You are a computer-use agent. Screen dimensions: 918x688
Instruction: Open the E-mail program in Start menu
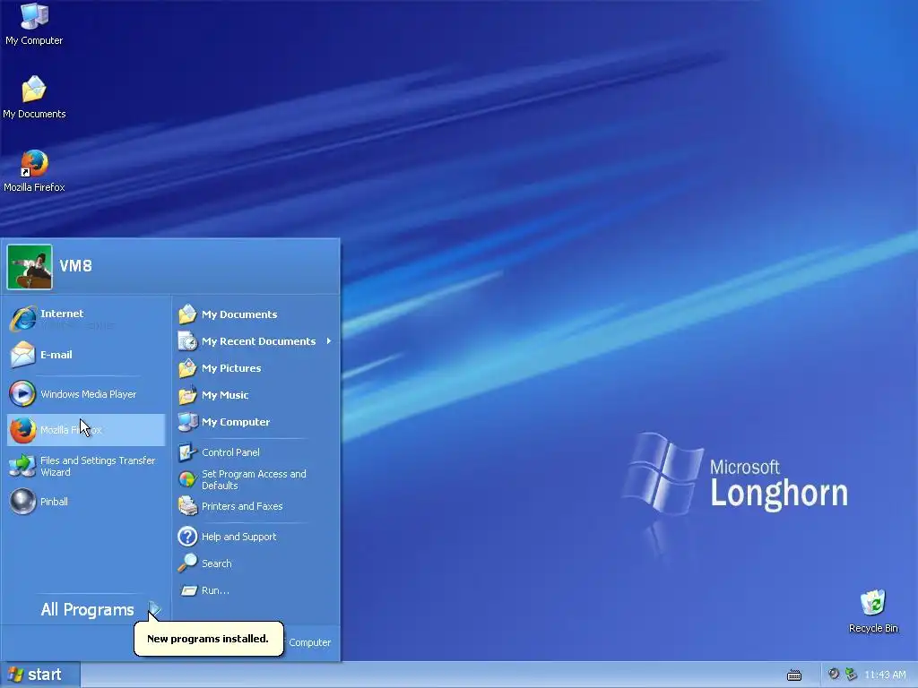86,355
